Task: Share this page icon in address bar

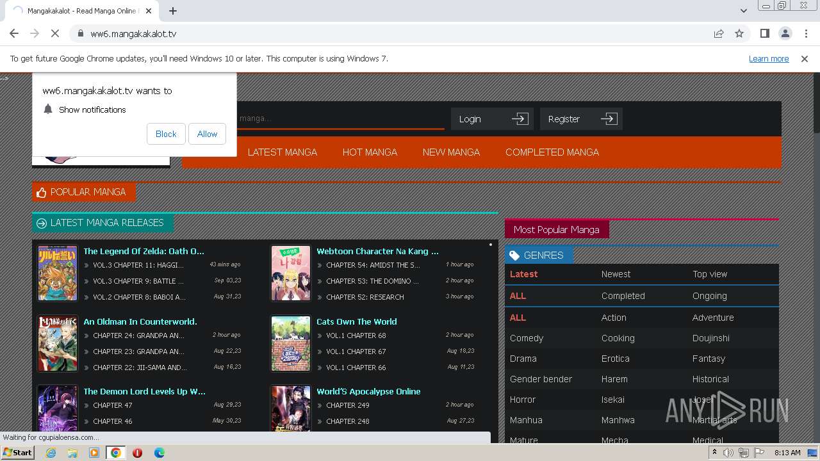Action: (719, 33)
